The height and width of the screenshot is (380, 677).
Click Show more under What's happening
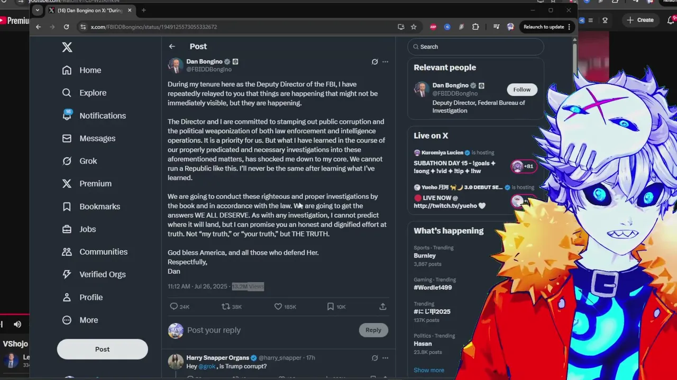click(429, 370)
